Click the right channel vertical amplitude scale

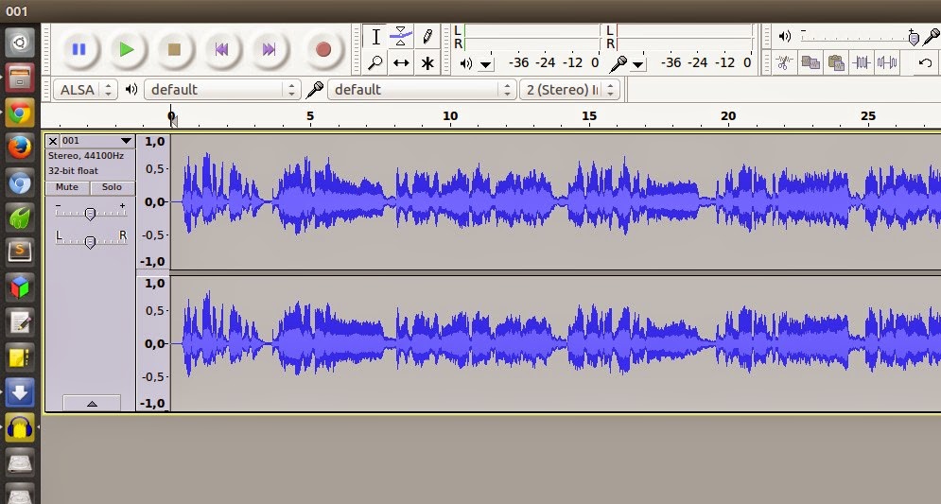click(153, 343)
